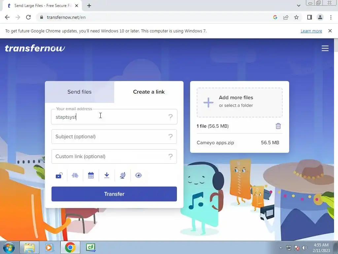Delete files with the trash icon
Screen dimensions: 338x254
click(278, 126)
